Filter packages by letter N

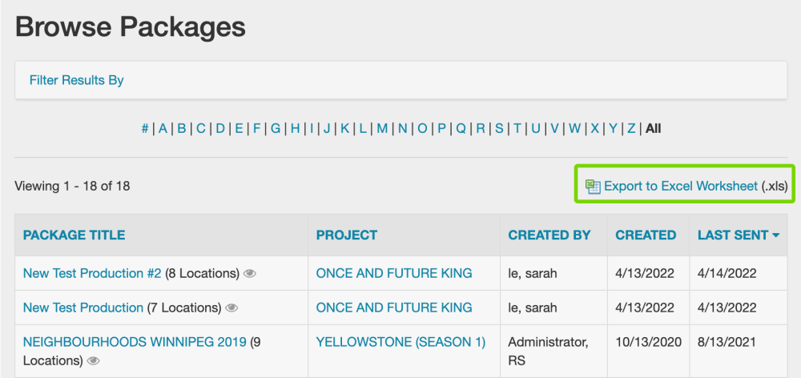[402, 128]
